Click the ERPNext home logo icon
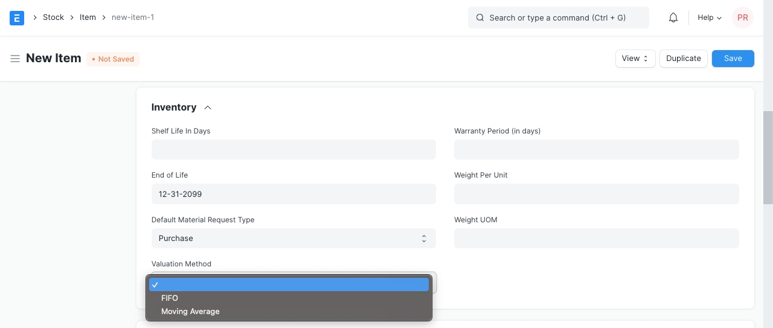This screenshot has width=773, height=328. tap(17, 18)
